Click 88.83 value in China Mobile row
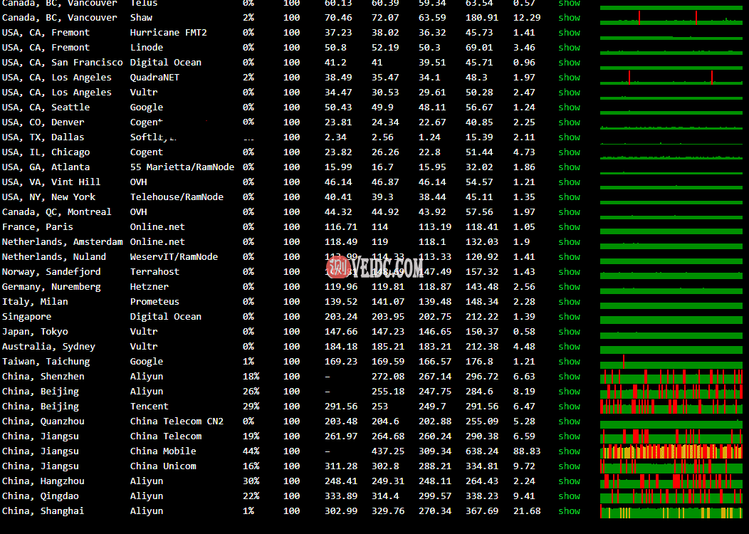Image resolution: width=749 pixels, height=534 pixels. pyautogui.click(x=527, y=451)
